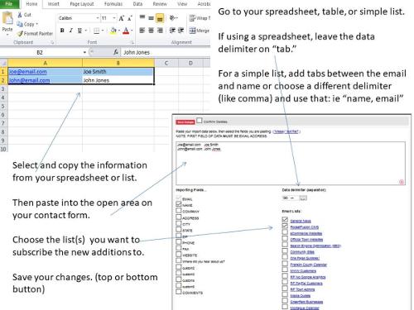Screen dimensions: 414x310
Task: Toggle Underline formatting
Action: [x=79, y=31]
